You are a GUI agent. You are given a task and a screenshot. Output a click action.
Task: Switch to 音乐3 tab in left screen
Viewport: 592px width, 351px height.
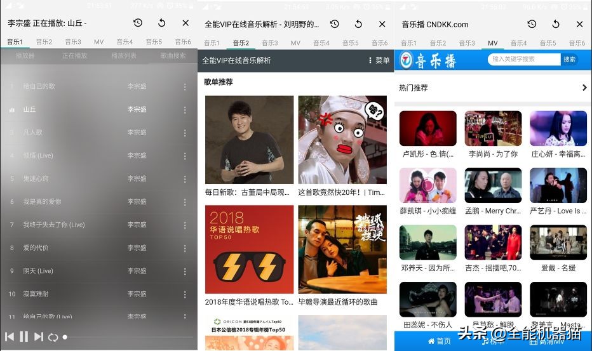point(73,41)
